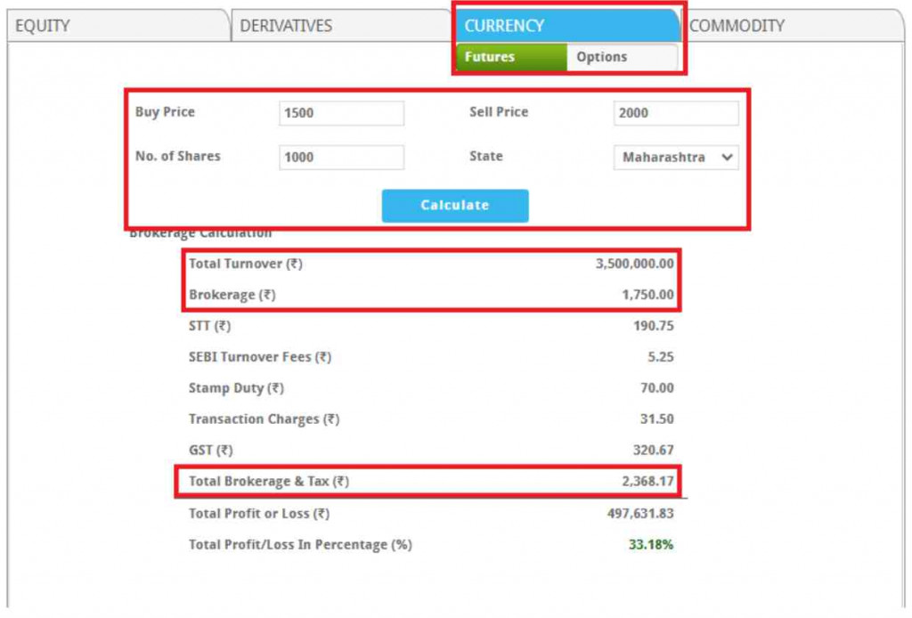The image size is (912, 618).
Task: Click the Calculate button
Action: click(x=455, y=205)
